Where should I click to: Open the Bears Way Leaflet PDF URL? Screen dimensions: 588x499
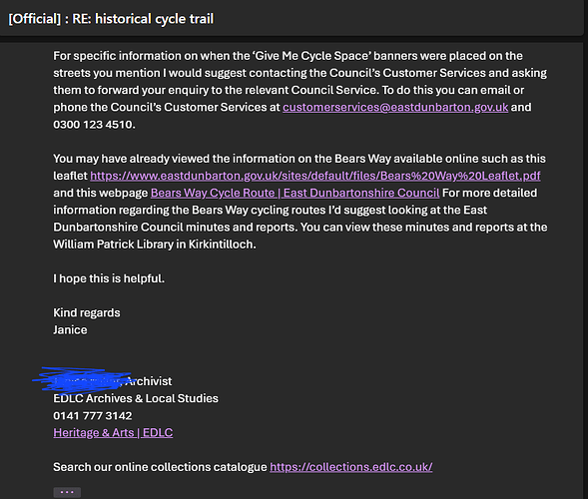tap(315, 176)
